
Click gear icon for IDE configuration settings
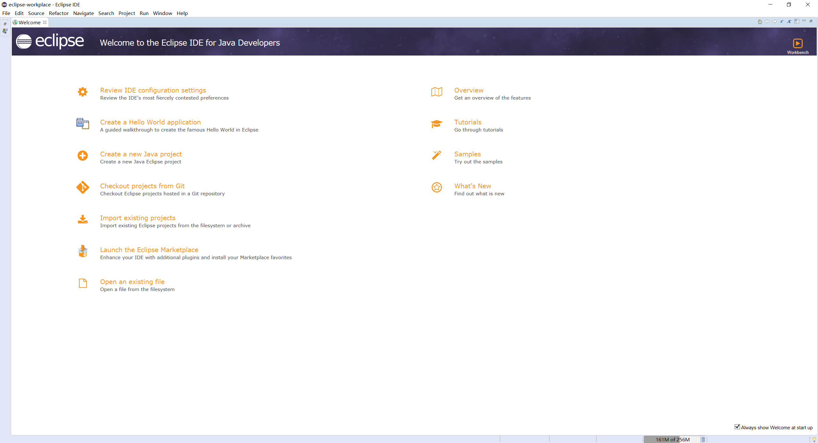[x=82, y=92]
